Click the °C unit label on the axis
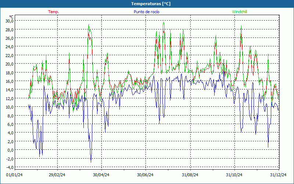The width and height of the screenshot is (294, 184). click(11, 17)
